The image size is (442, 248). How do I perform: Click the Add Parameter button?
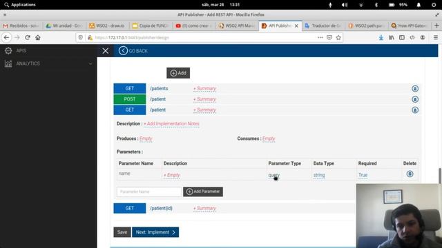coord(203,192)
